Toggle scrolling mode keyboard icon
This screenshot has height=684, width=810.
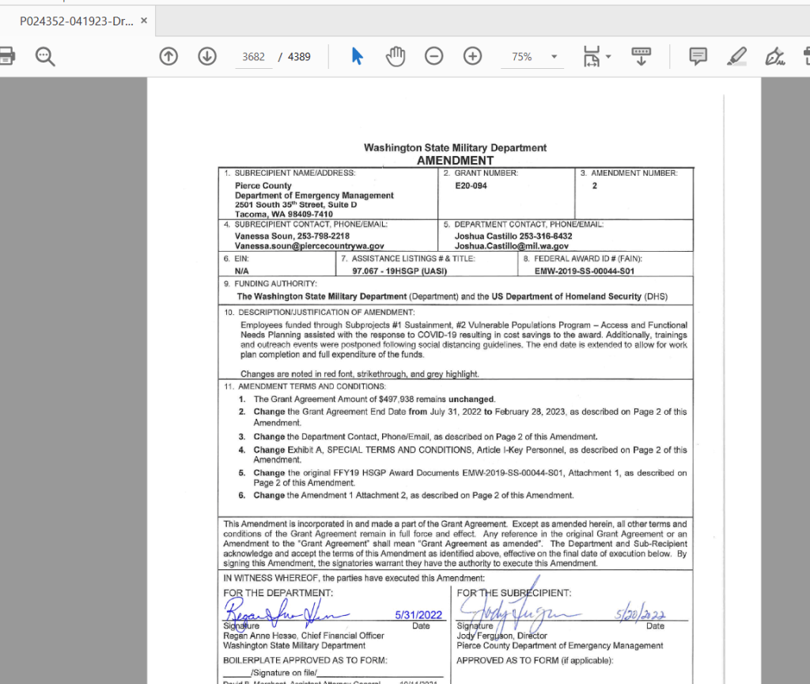click(641, 56)
